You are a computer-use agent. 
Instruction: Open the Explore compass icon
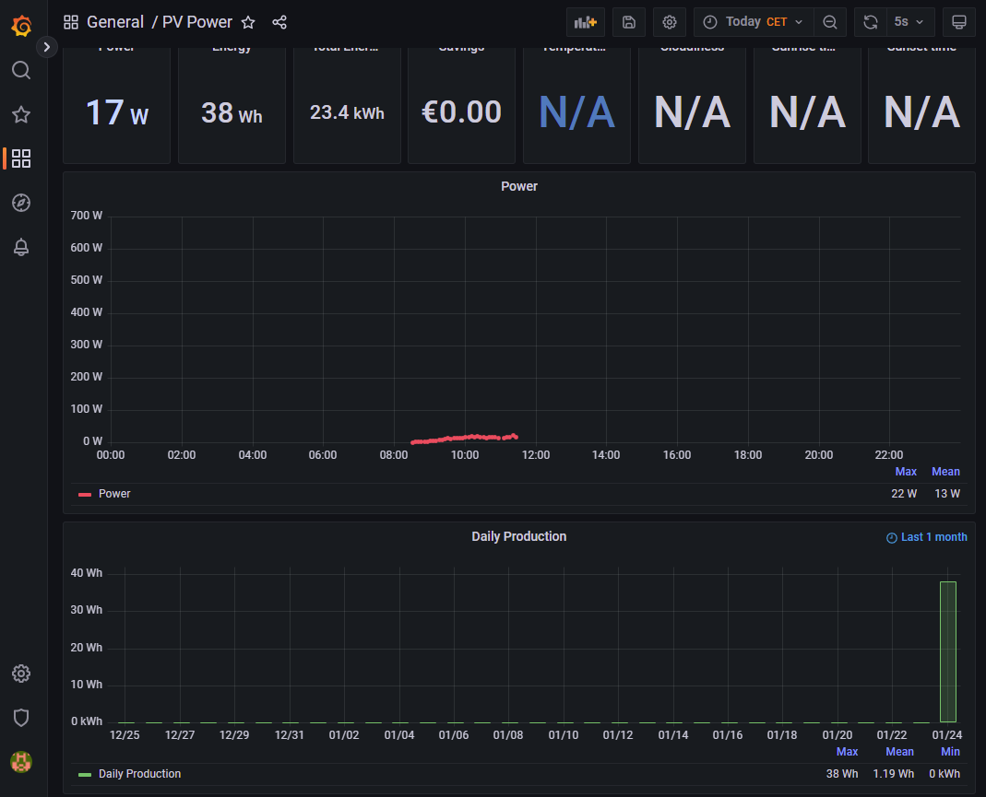pos(21,202)
